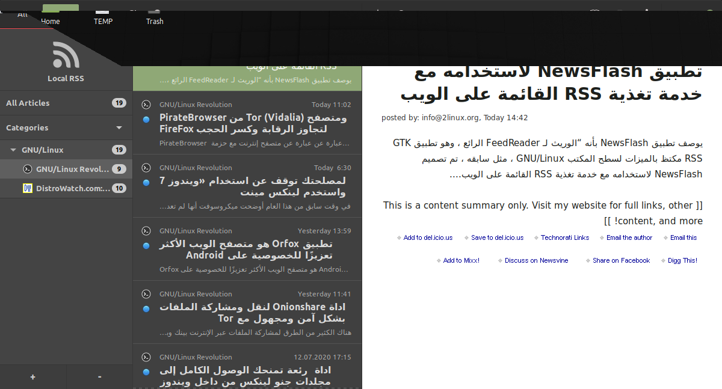Click the 'Today 6:30' timestamp

(333, 168)
